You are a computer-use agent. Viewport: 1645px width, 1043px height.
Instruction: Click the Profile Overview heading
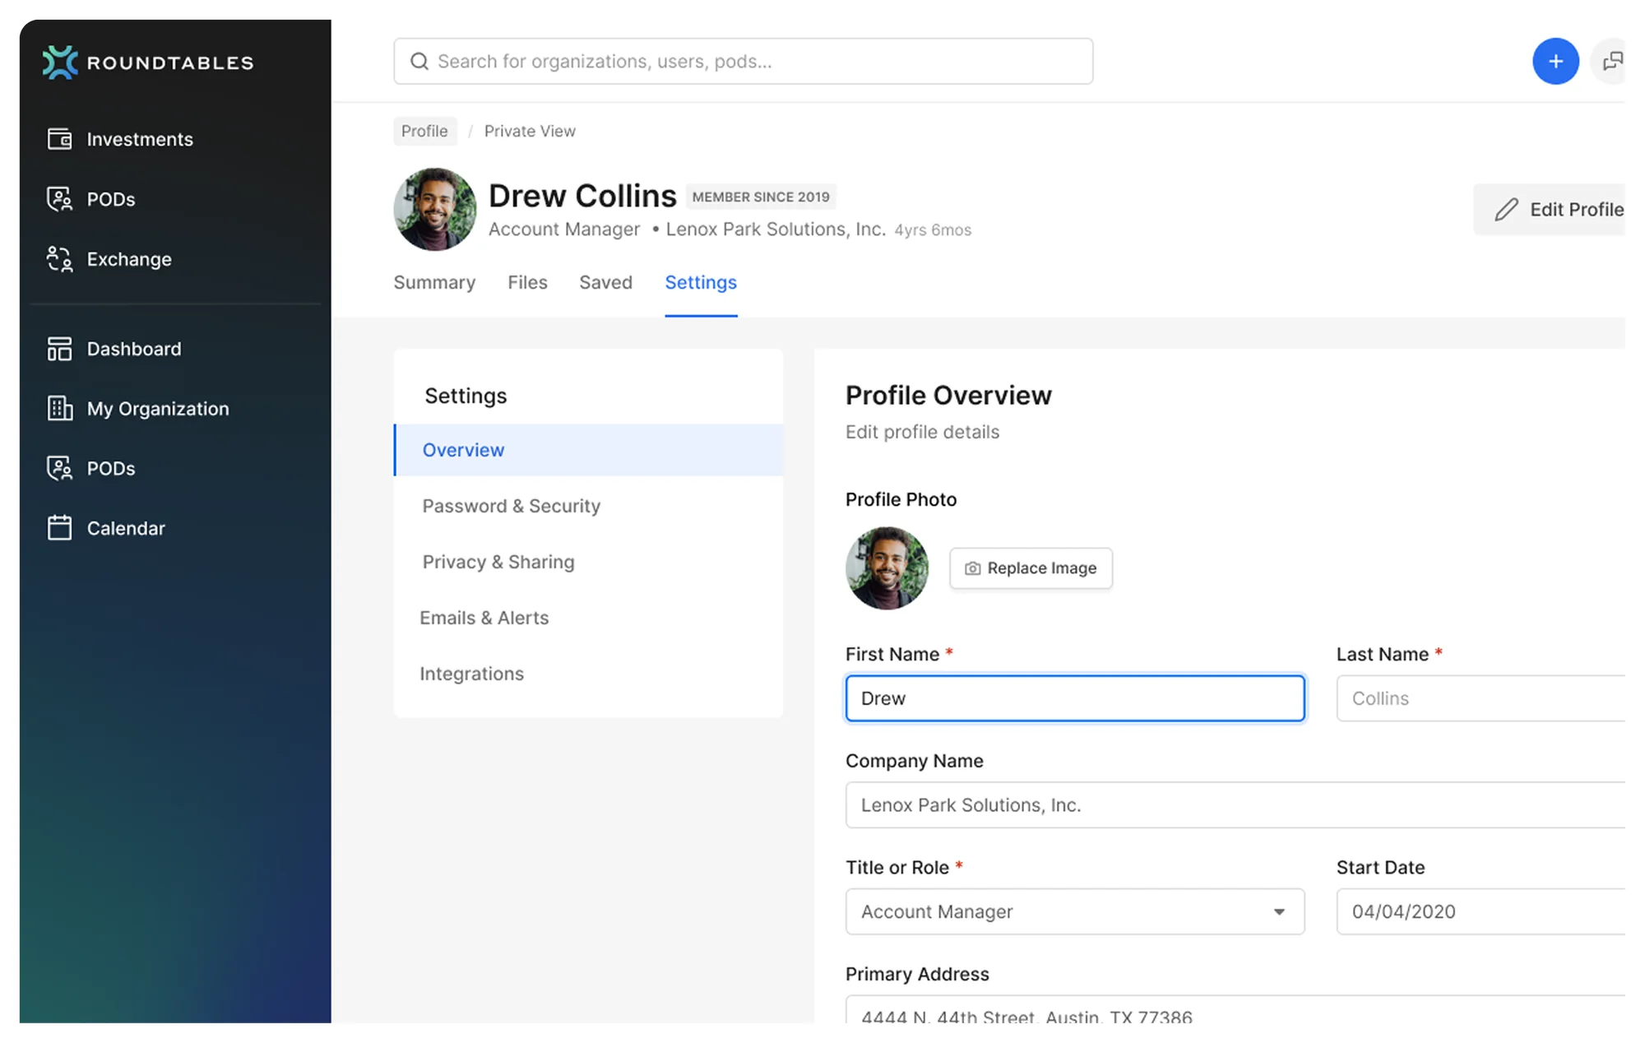point(948,395)
